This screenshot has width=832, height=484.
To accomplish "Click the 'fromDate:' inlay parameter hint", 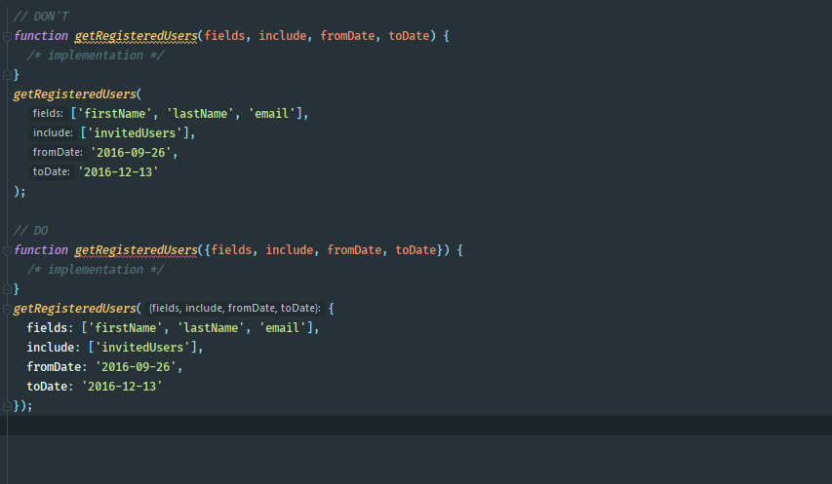I will [57, 153].
